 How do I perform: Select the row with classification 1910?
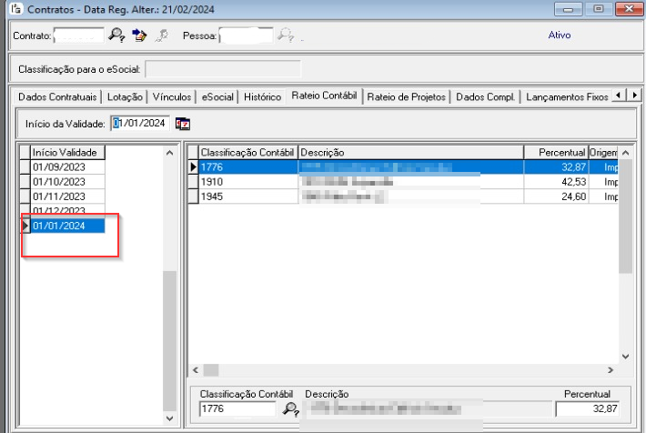point(246,182)
